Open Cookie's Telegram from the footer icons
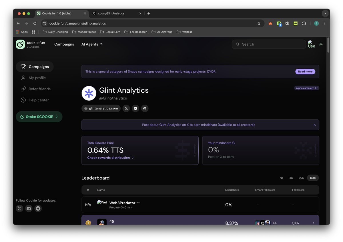 click(x=38, y=208)
